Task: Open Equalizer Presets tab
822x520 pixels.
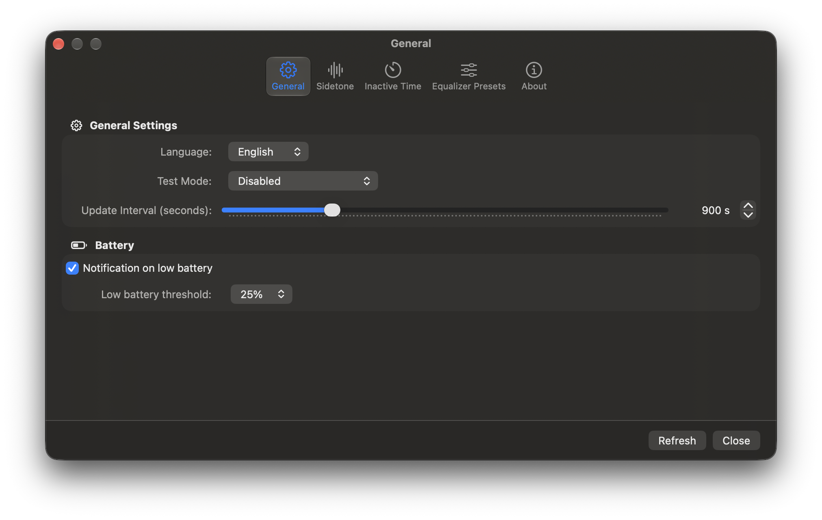Action: 469,76
